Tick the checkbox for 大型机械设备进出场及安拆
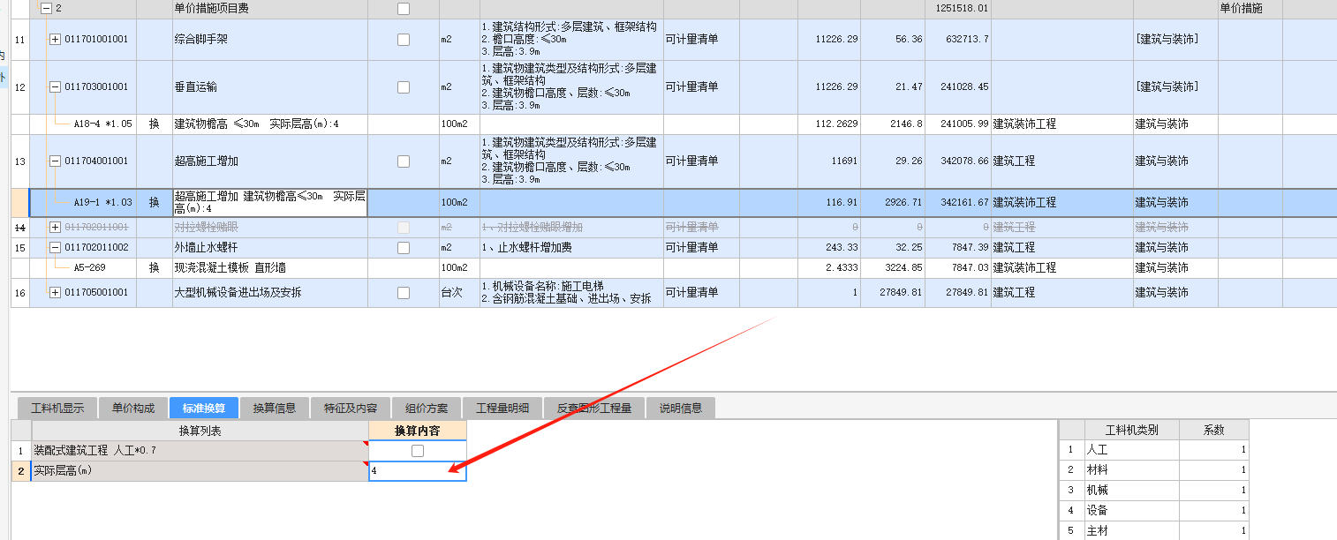Screen dimensions: 1337x540 pos(404,293)
